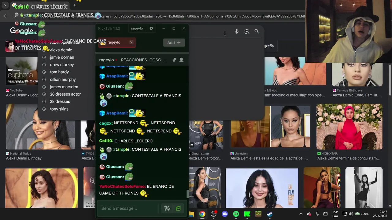The image size is (392, 220).
Task: Add a new chatroom in KickTalk
Action: point(174,43)
